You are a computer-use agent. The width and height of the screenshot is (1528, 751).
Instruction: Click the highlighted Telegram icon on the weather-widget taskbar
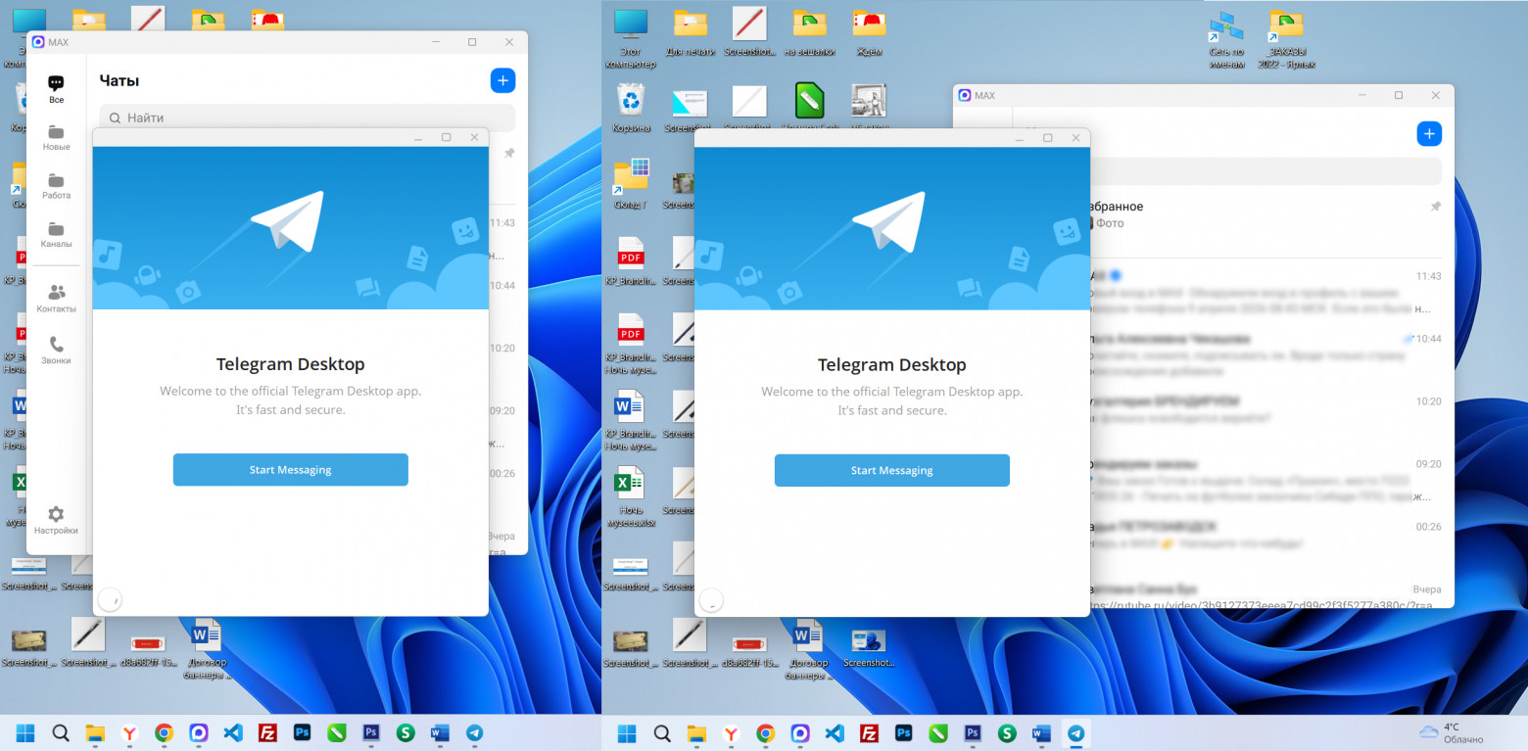pyautogui.click(x=1076, y=732)
